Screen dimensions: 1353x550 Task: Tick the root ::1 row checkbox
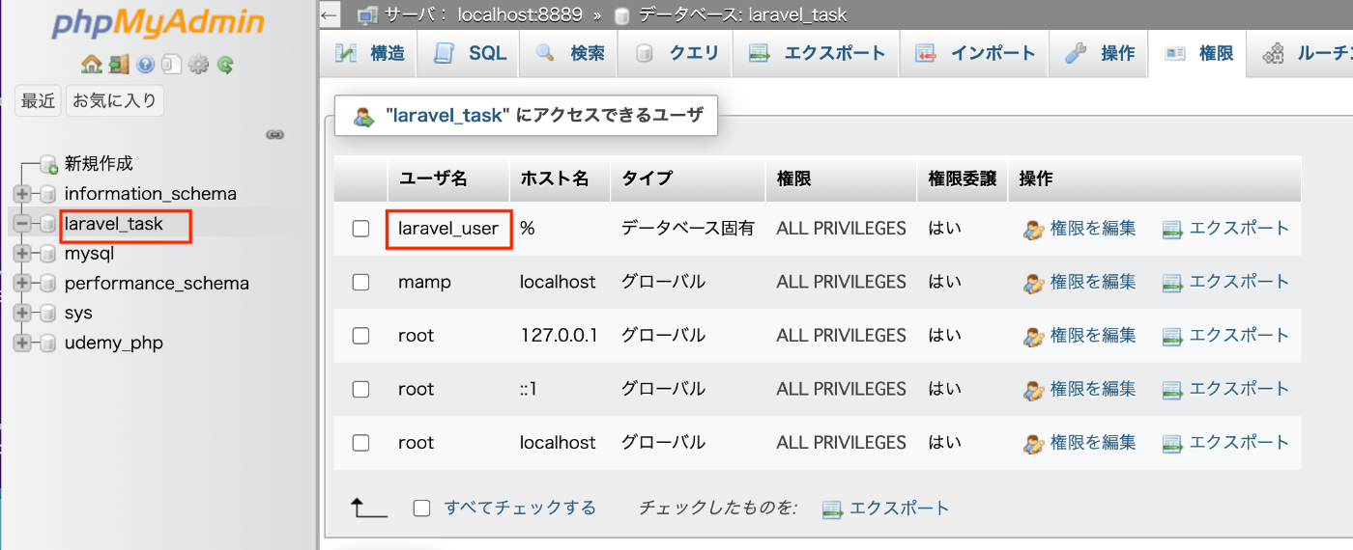[x=360, y=390]
